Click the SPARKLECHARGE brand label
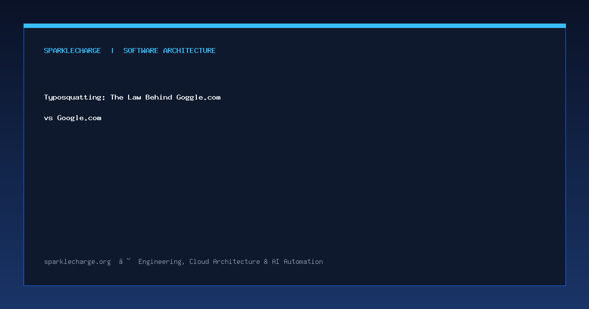This screenshot has width=589, height=309. click(x=72, y=51)
